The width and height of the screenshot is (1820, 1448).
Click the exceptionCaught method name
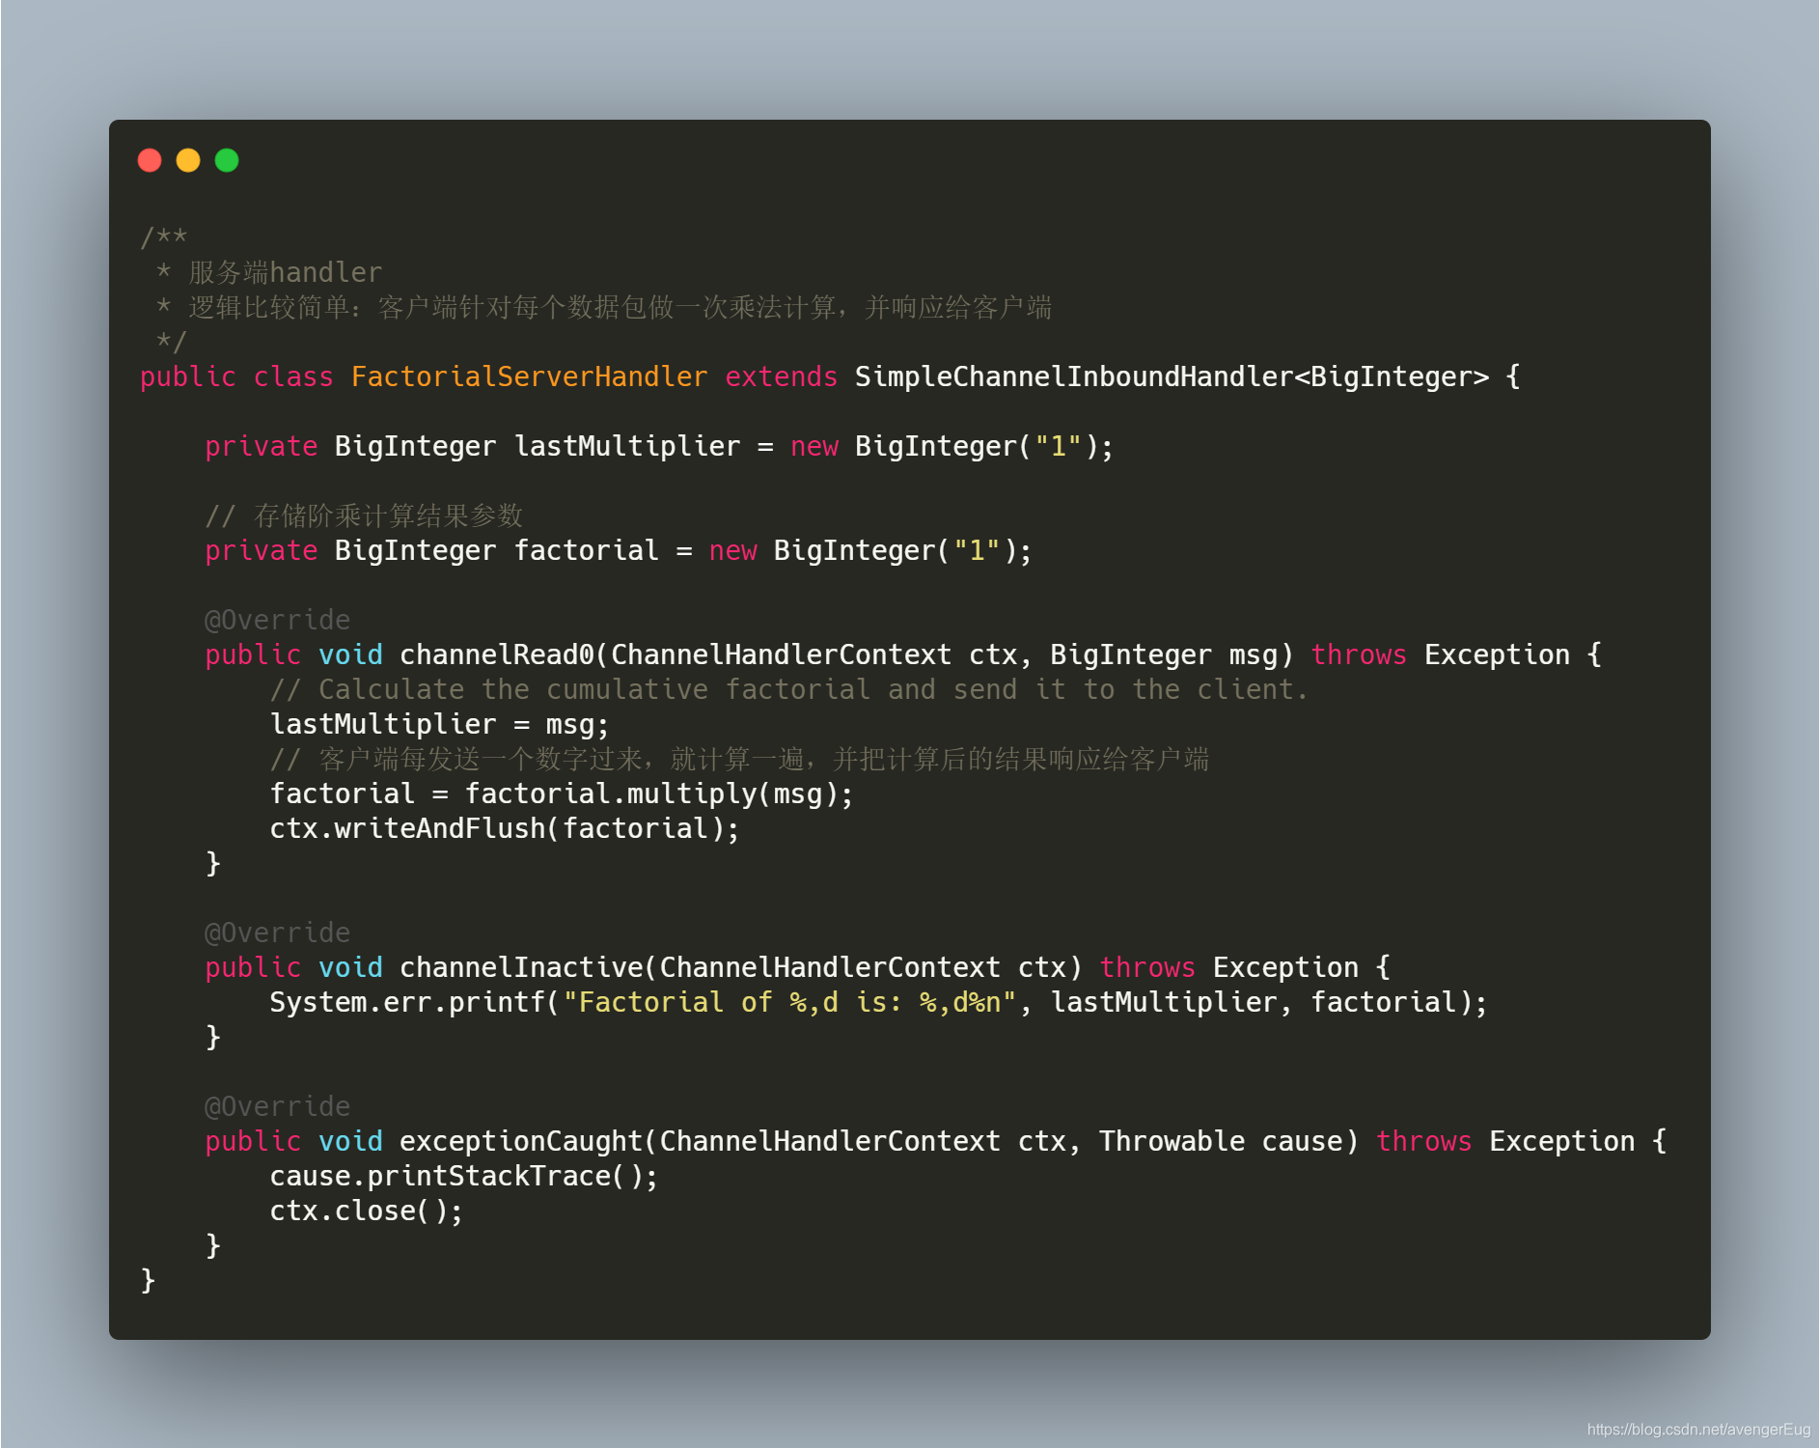click(x=521, y=1141)
